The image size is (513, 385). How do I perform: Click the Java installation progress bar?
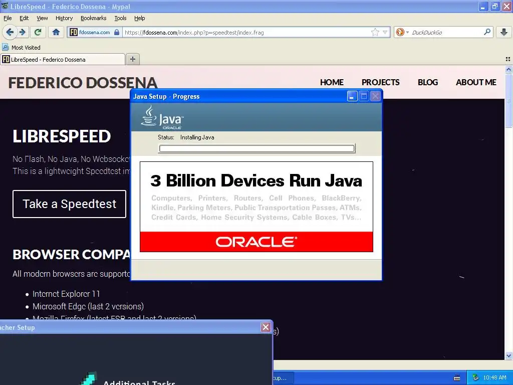pos(256,148)
